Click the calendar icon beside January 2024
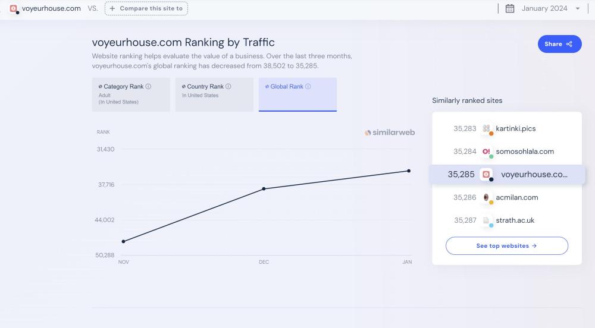 [510, 8]
